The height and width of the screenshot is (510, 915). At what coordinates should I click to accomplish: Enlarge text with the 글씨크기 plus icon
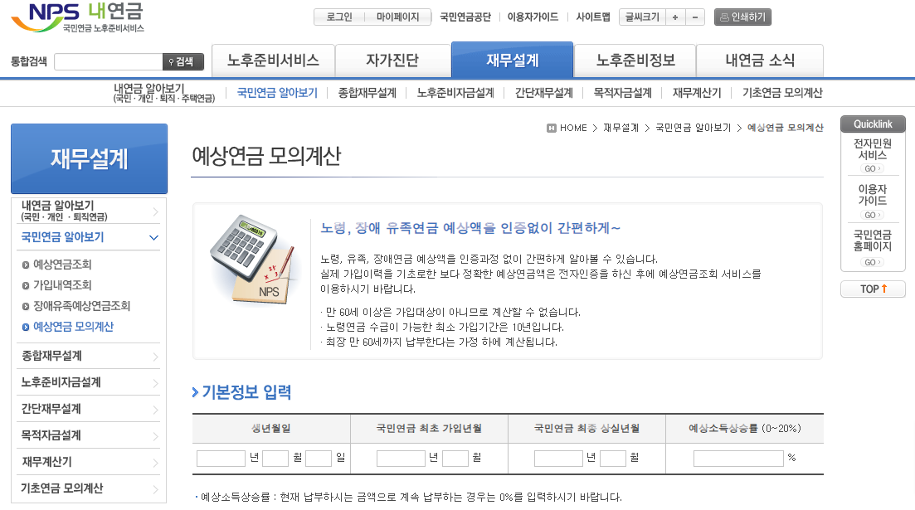point(675,16)
